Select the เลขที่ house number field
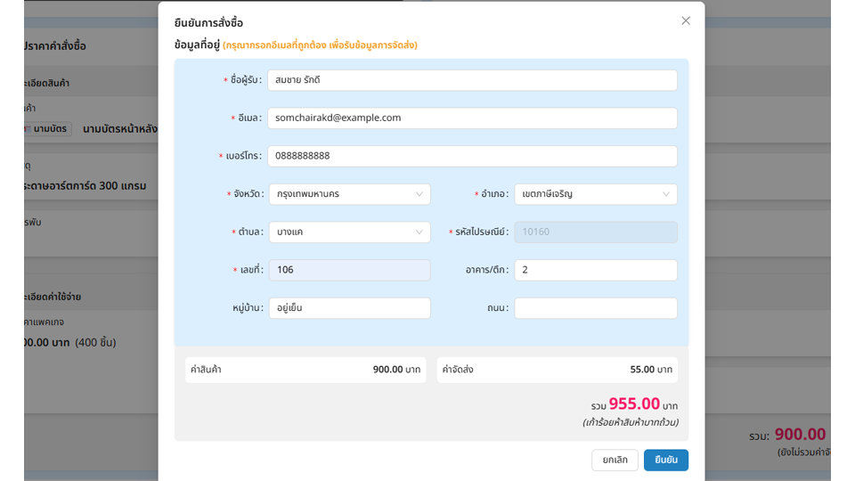Image resolution: width=855 pixels, height=481 pixels. 349,270
